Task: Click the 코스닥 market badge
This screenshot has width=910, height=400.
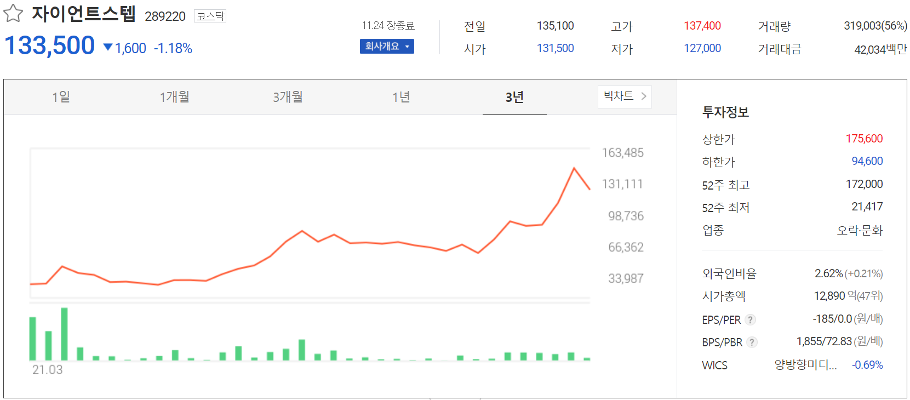Action: tap(210, 16)
